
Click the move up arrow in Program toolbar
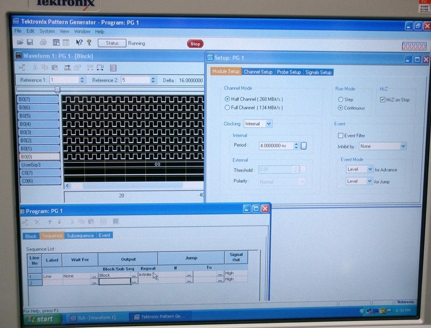tap(50, 222)
